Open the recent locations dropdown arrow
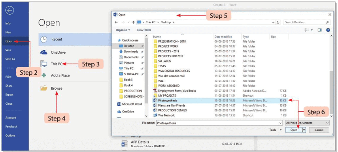338x152 pixels. (x=129, y=22)
